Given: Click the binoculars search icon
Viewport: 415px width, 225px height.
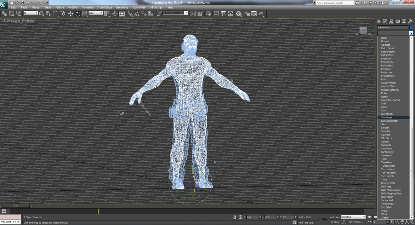Looking at the screenshot, I should point(357,2).
